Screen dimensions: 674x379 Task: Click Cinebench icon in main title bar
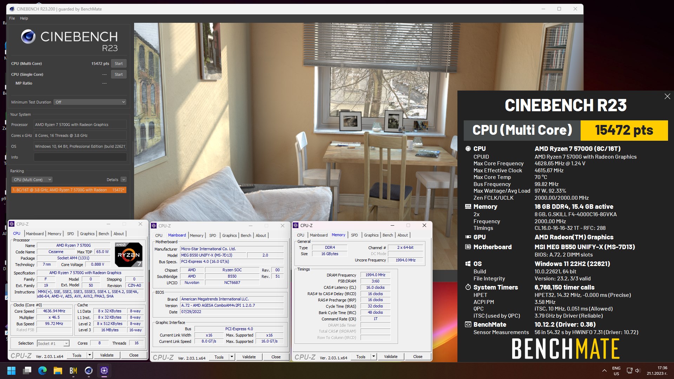[12, 9]
